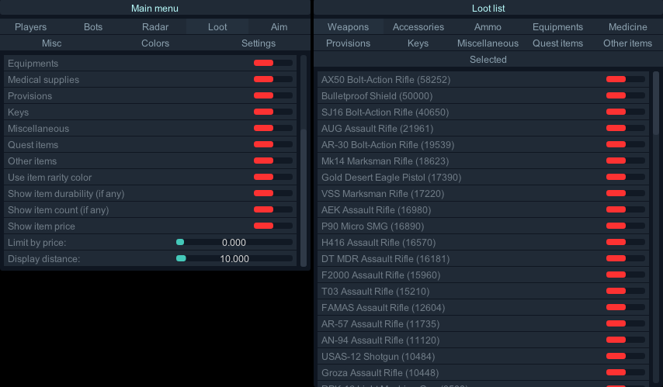The width and height of the screenshot is (663, 387).
Task: Open the Quest items tab in Loot list
Action: 557,43
